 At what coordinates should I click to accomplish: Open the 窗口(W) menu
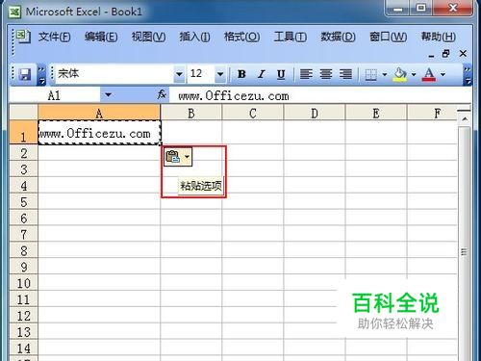[x=388, y=37]
